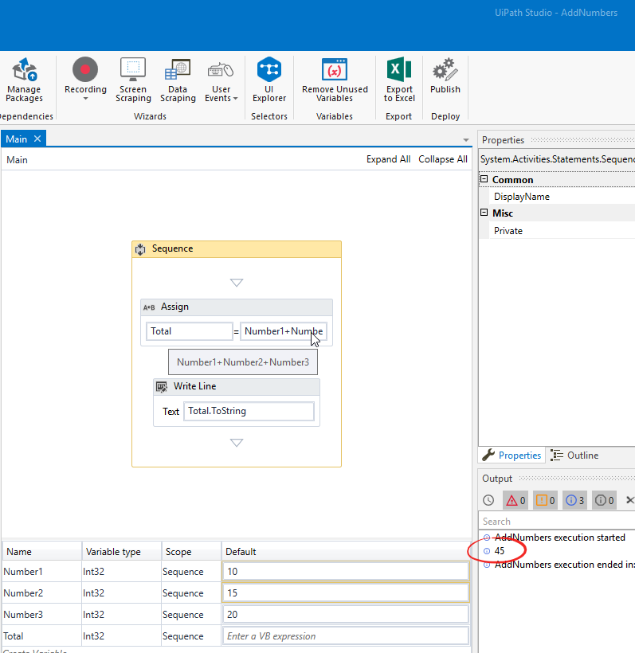Click the Output panel Search field
This screenshot has height=653, width=635.
556,522
